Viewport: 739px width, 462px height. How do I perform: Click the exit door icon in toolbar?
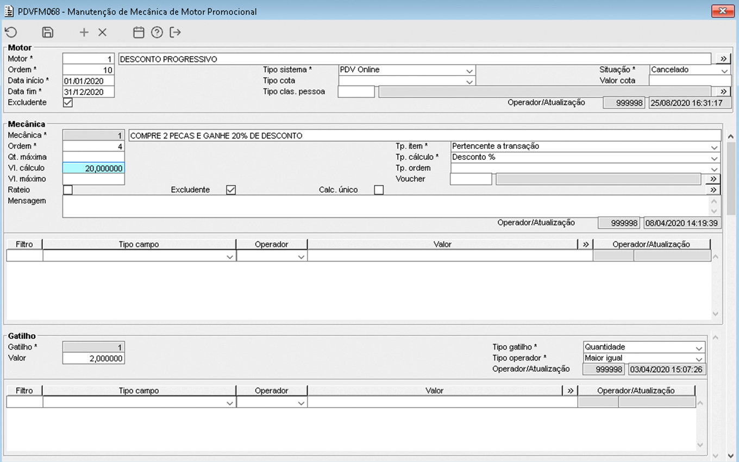click(x=175, y=33)
